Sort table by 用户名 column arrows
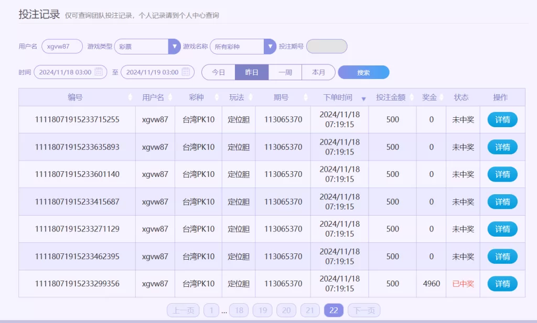 tap(170, 97)
